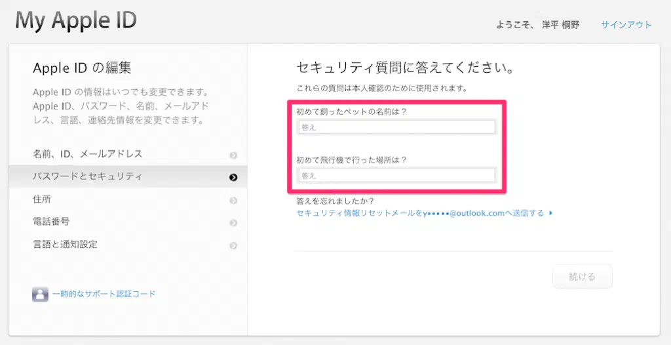Select パスワードとセキュリティ in the sidebar
671x345 pixels.
88,176
